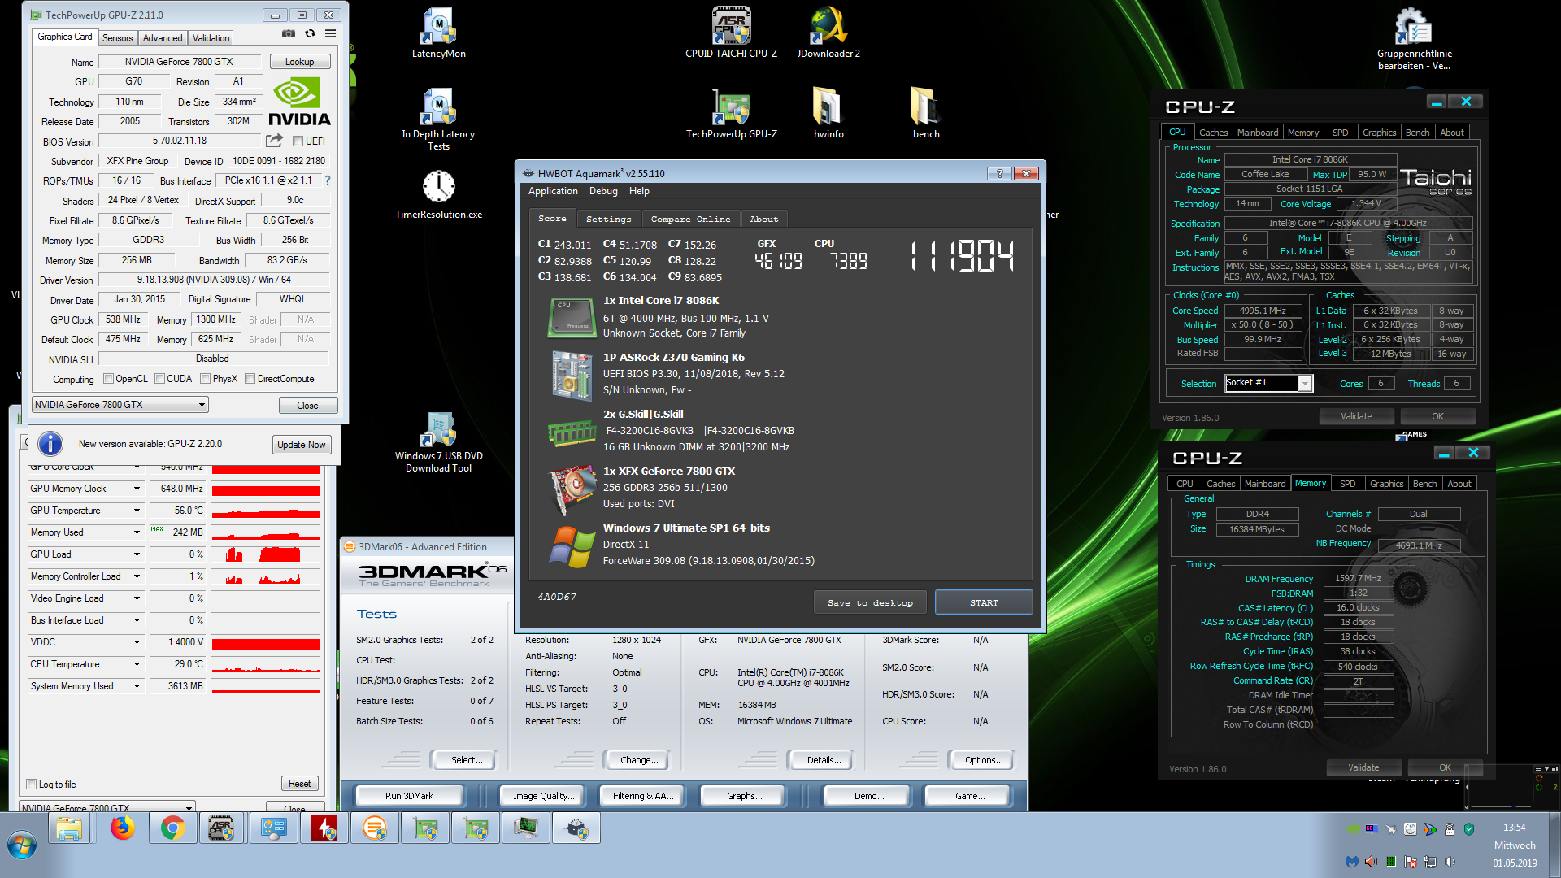Launch JDownloader 2 desktop icon
The image size is (1561, 878).
(x=828, y=33)
